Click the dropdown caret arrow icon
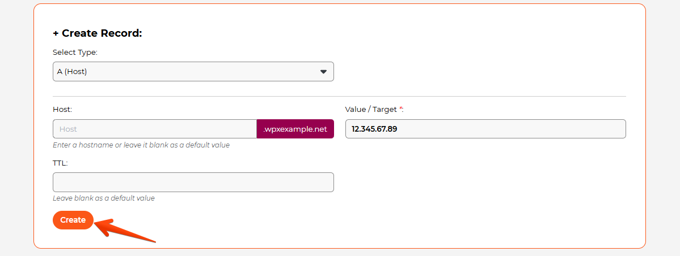Screen dimensions: 680x256 pyautogui.click(x=324, y=72)
